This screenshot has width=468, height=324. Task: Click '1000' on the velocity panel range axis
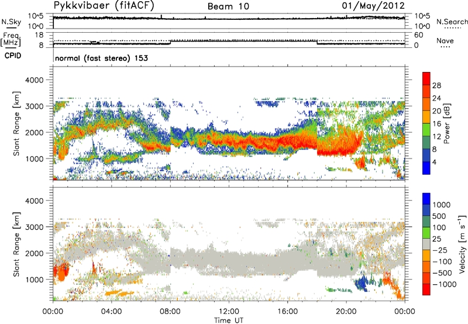pos(35,280)
